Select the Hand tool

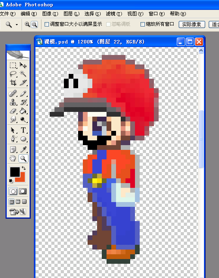coord(13,158)
